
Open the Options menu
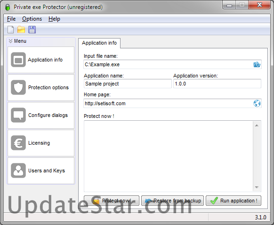32,19
